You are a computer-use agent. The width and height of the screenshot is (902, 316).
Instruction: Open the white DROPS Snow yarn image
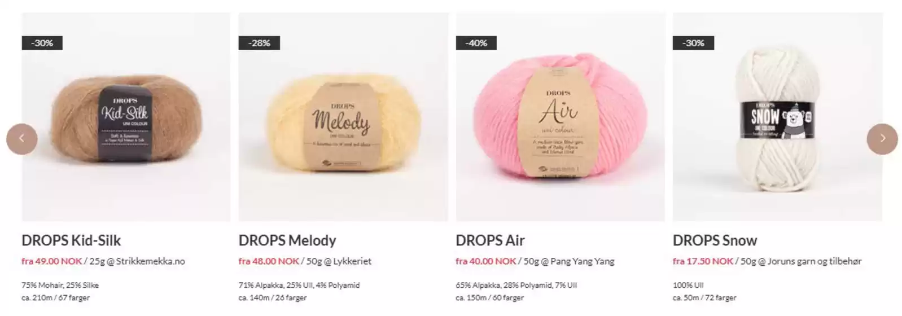[x=777, y=117]
